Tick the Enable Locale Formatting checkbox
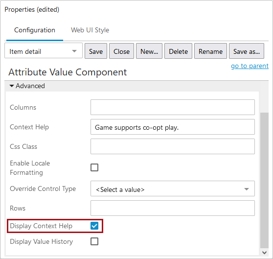 (x=94, y=167)
